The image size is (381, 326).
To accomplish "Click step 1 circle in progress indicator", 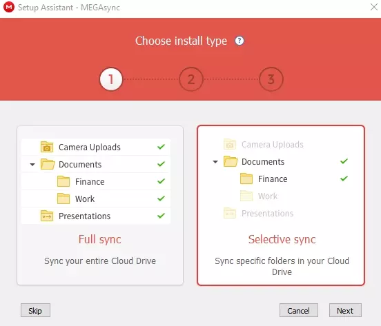I will pos(111,79).
